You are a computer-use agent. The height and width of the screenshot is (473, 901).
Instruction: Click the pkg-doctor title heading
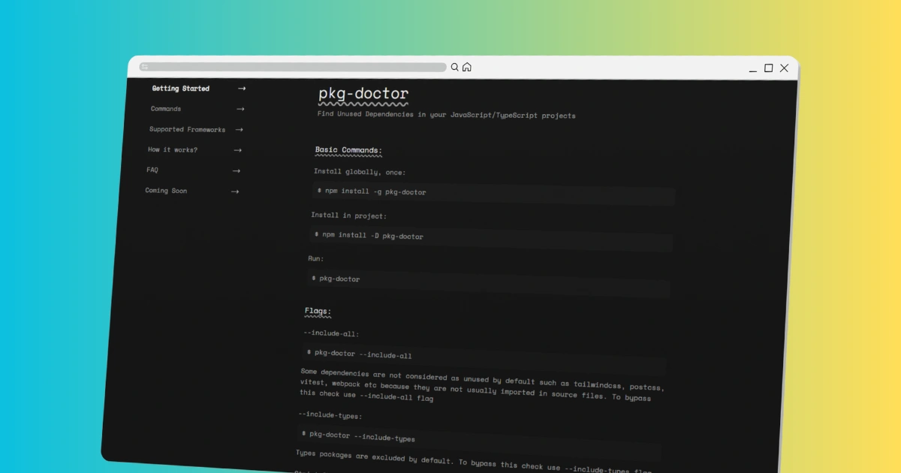[362, 93]
